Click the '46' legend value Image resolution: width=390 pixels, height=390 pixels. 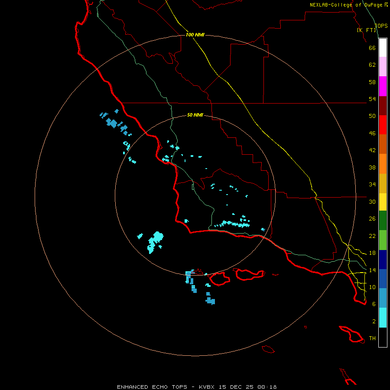372,133
